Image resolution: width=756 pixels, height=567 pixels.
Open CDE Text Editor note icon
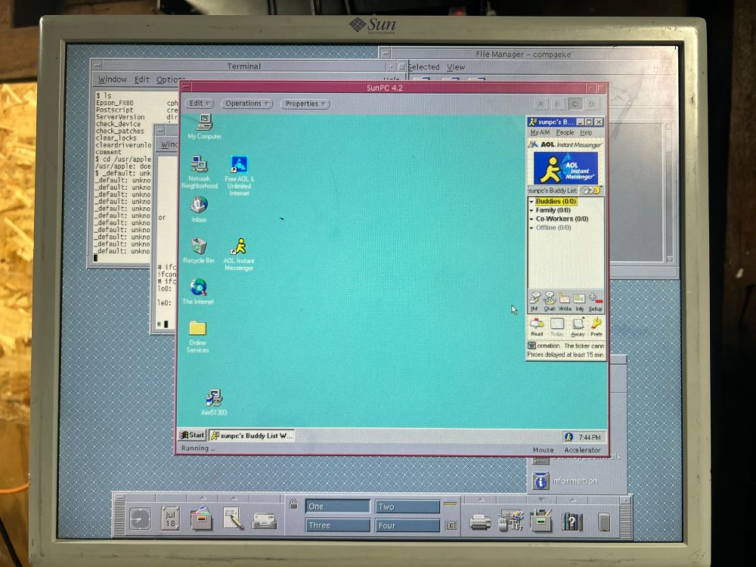click(234, 519)
